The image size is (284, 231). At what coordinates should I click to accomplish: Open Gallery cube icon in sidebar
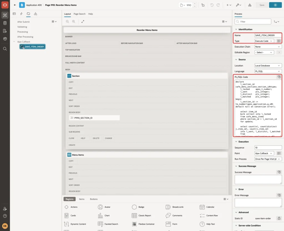[5, 39]
